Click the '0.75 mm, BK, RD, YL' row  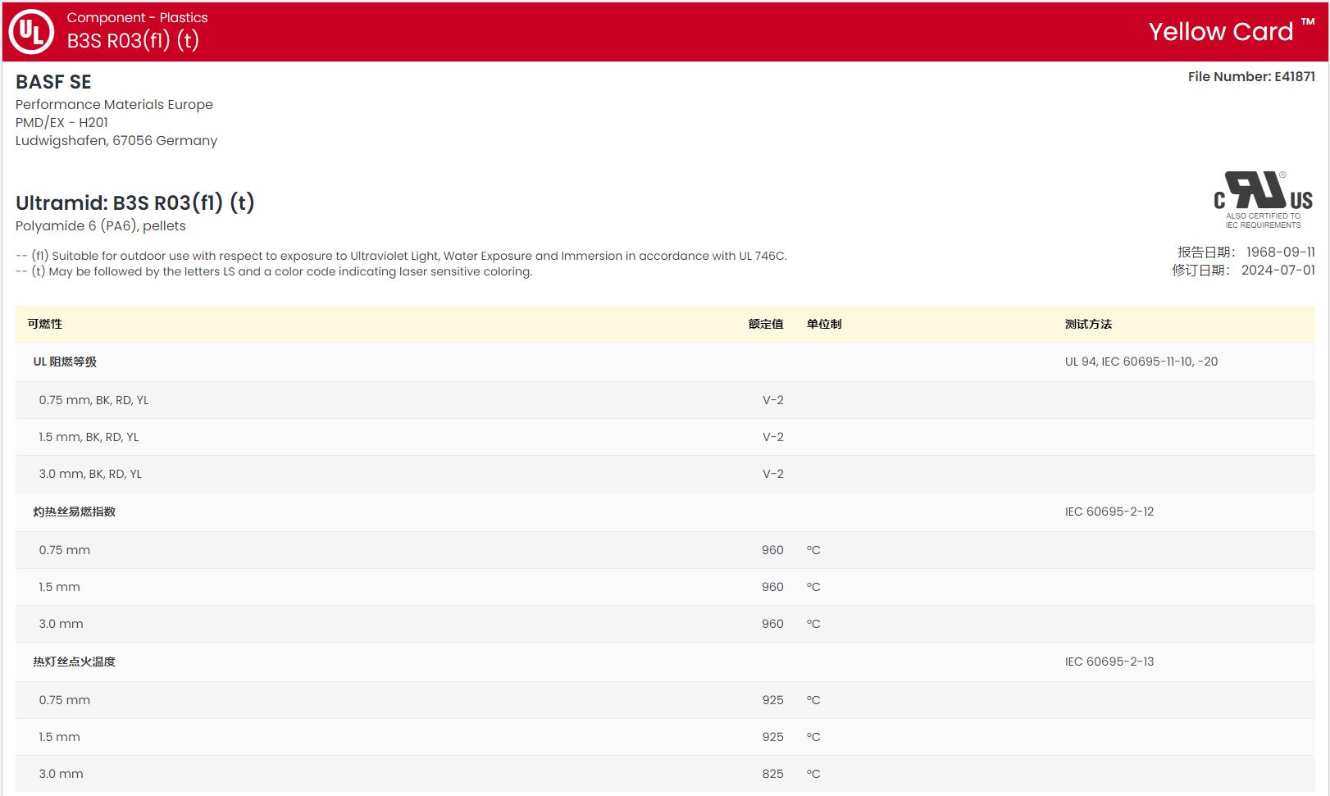(x=665, y=400)
